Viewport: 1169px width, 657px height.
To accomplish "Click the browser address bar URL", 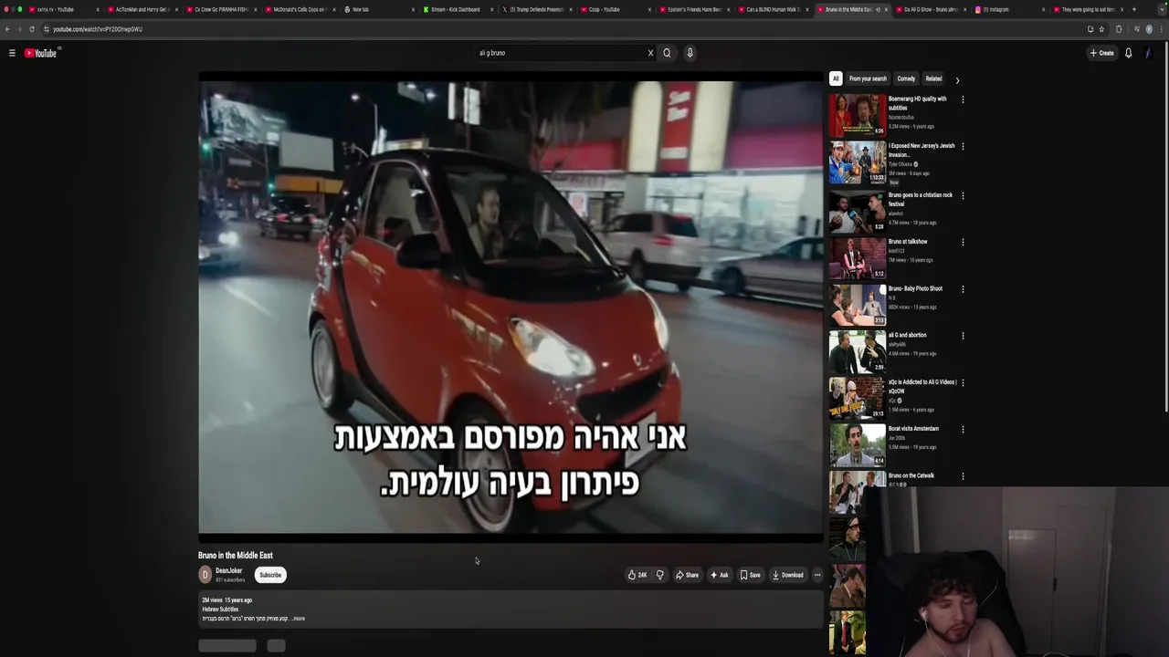I will click(97, 29).
